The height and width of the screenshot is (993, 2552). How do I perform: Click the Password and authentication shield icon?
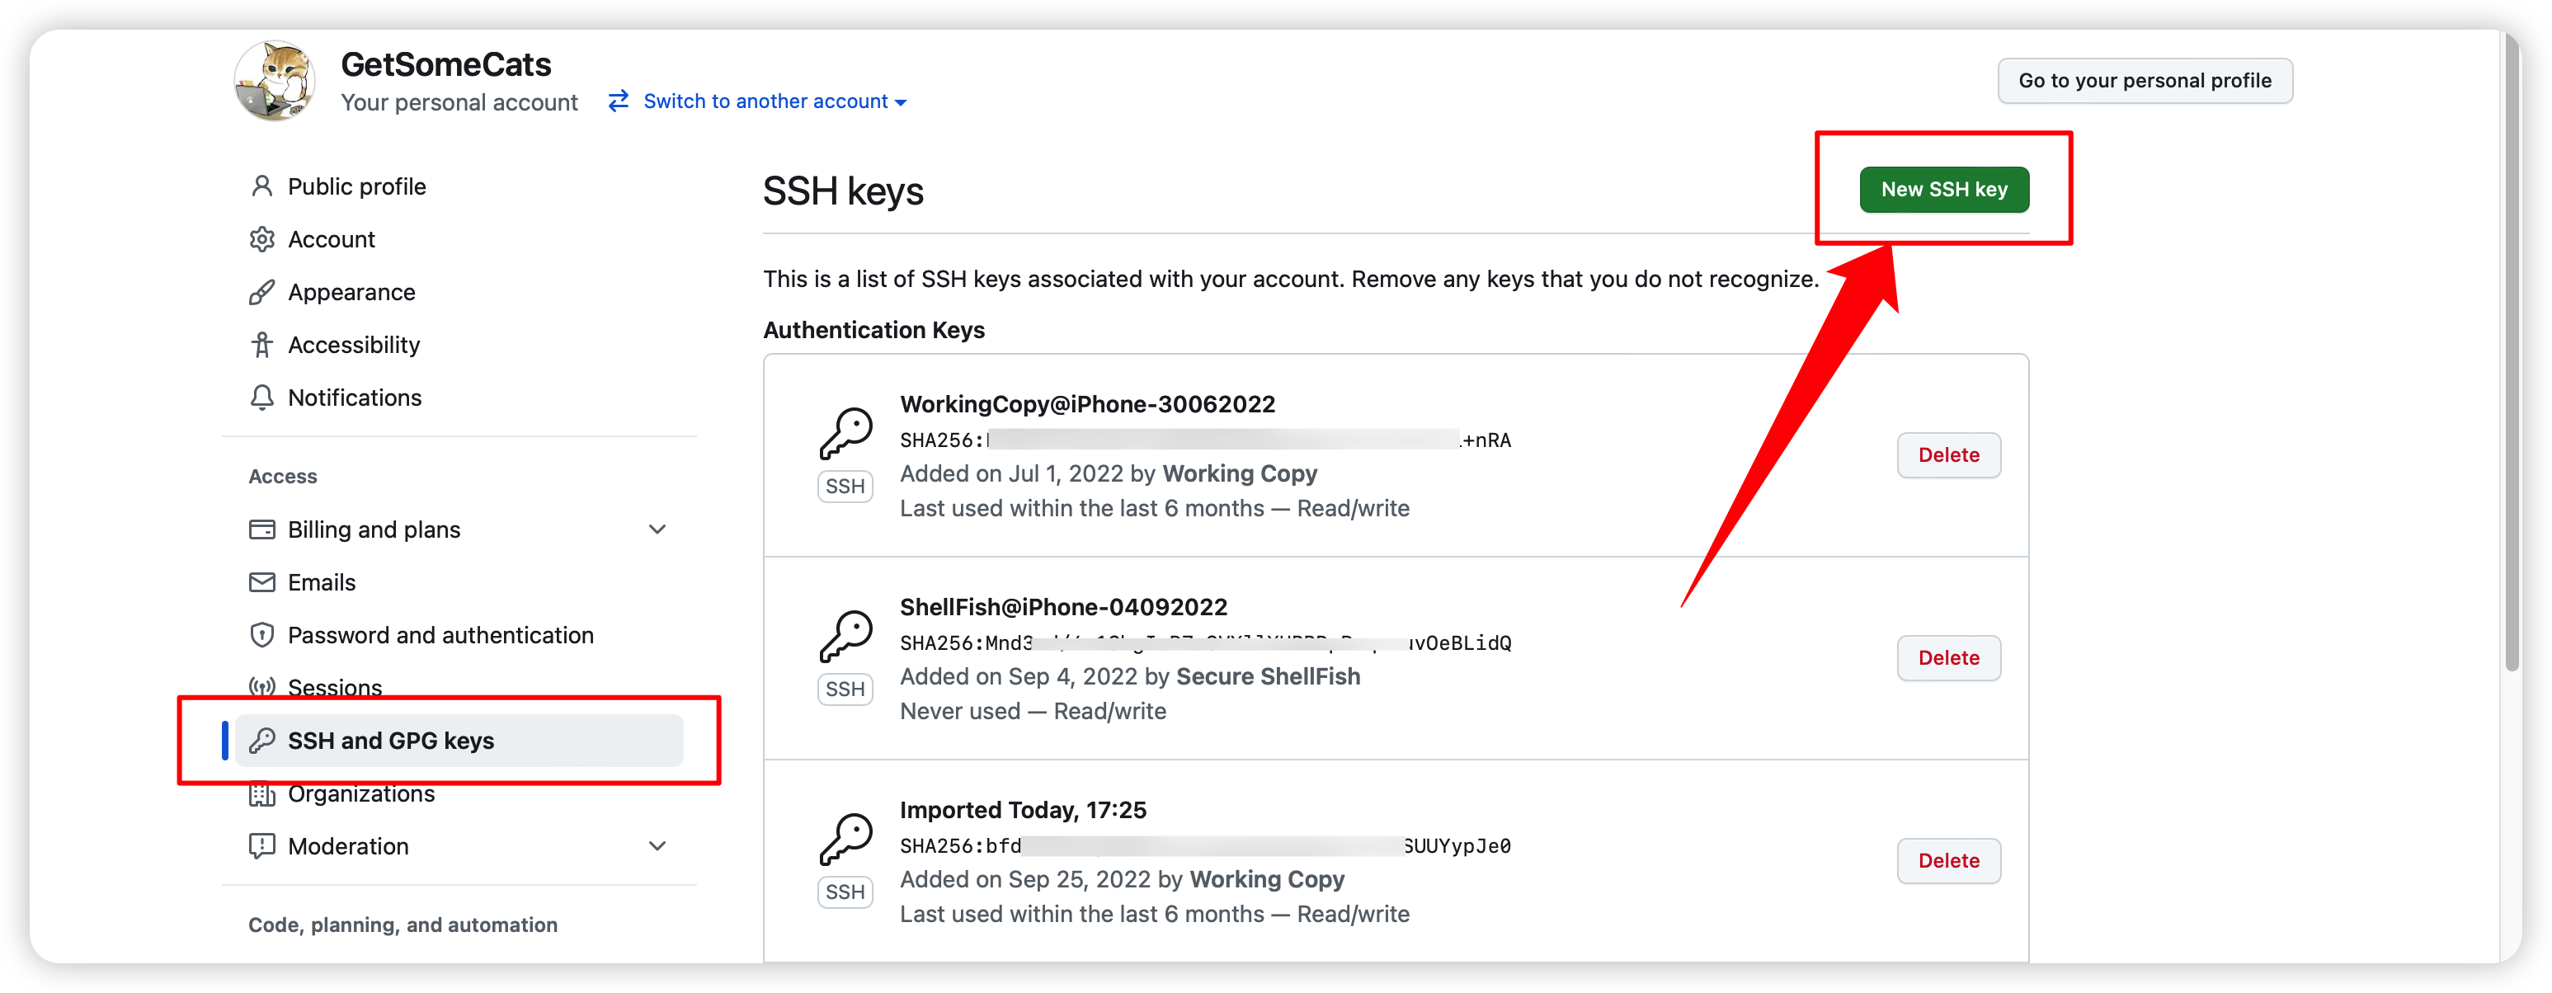pos(261,635)
